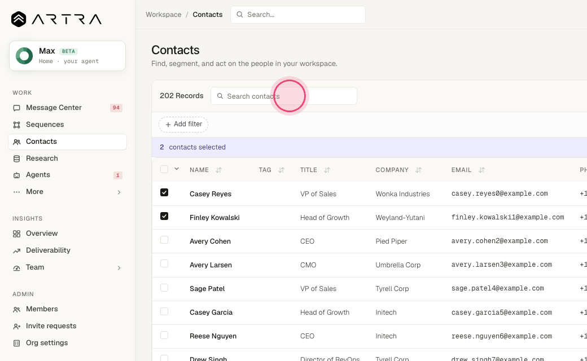Open Reese Nguyen contact name

(x=213, y=336)
